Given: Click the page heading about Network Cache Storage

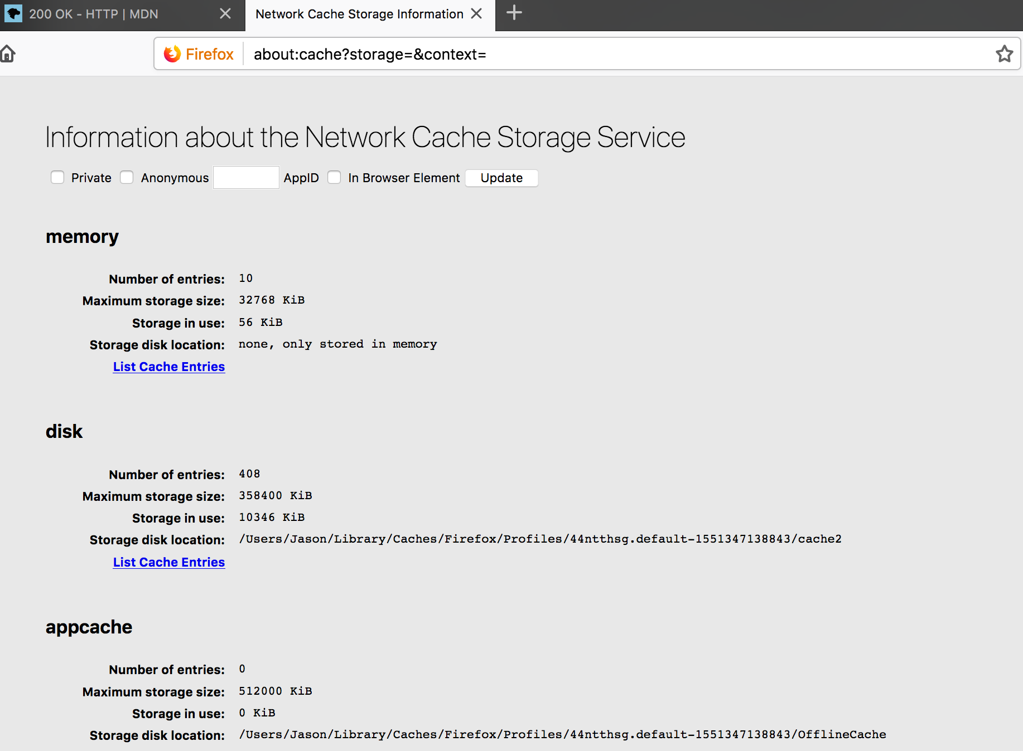Looking at the screenshot, I should (365, 137).
